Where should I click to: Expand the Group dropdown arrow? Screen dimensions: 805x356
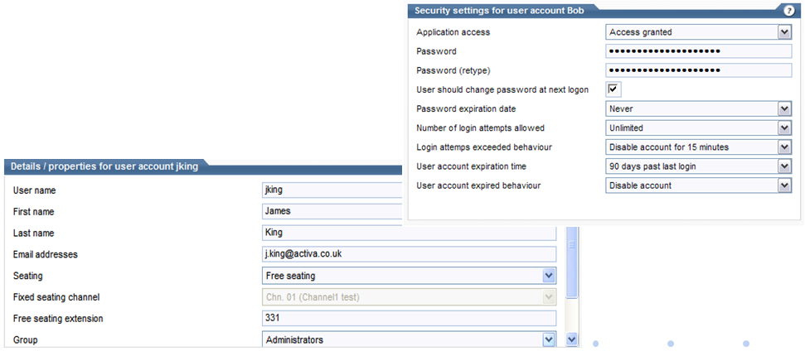[549, 339]
